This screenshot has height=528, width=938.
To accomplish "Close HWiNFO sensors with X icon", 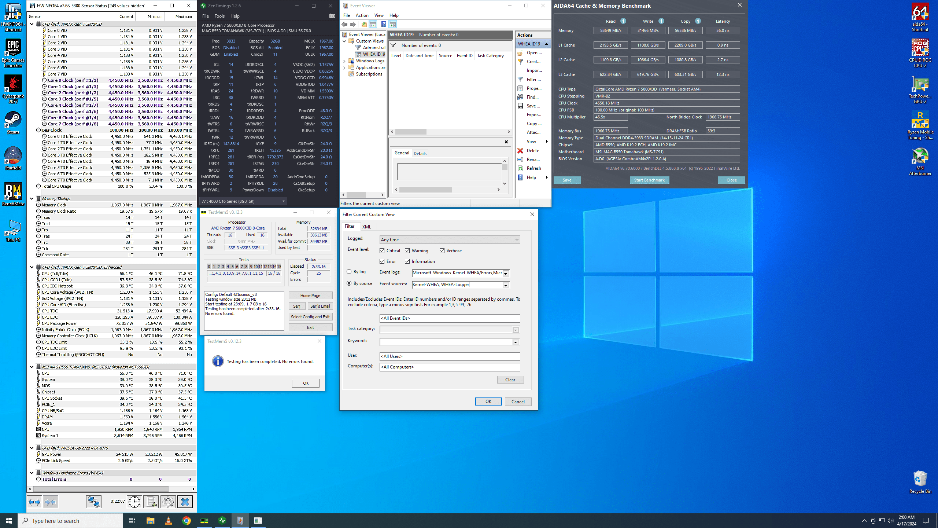I will (185, 502).
